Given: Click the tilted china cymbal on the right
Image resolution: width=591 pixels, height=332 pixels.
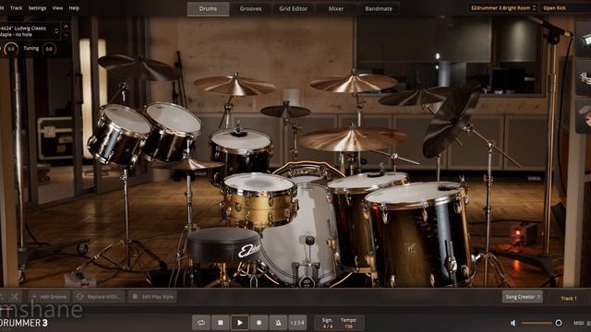Looking at the screenshot, I should point(451,121).
